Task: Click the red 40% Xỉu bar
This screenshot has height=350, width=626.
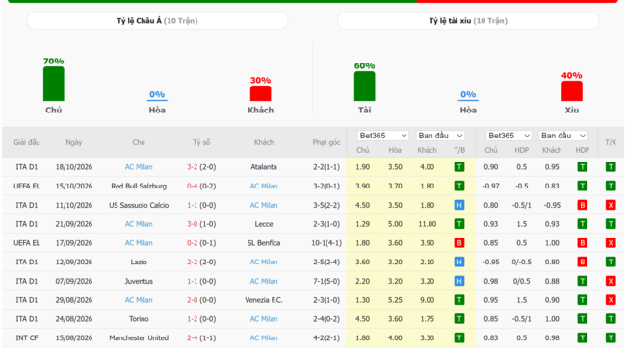Action: click(x=572, y=91)
